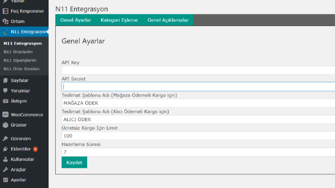Click the ALICI ÖDER template field

(x=198, y=119)
